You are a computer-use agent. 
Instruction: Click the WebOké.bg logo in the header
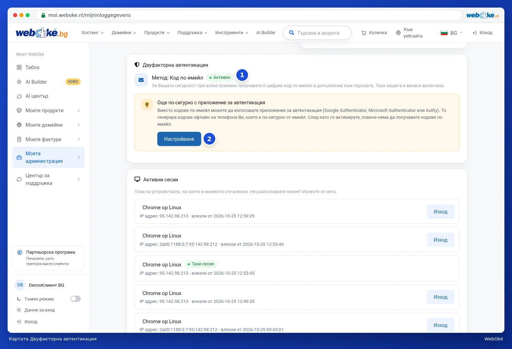42,33
